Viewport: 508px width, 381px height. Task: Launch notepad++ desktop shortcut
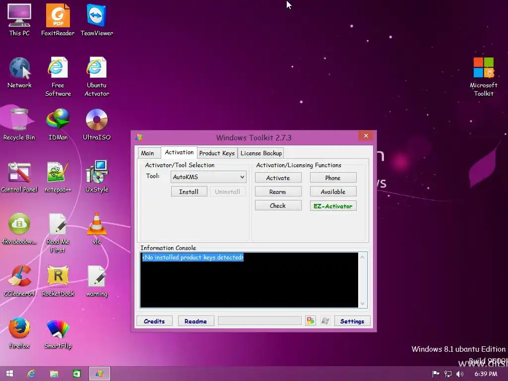[58, 177]
